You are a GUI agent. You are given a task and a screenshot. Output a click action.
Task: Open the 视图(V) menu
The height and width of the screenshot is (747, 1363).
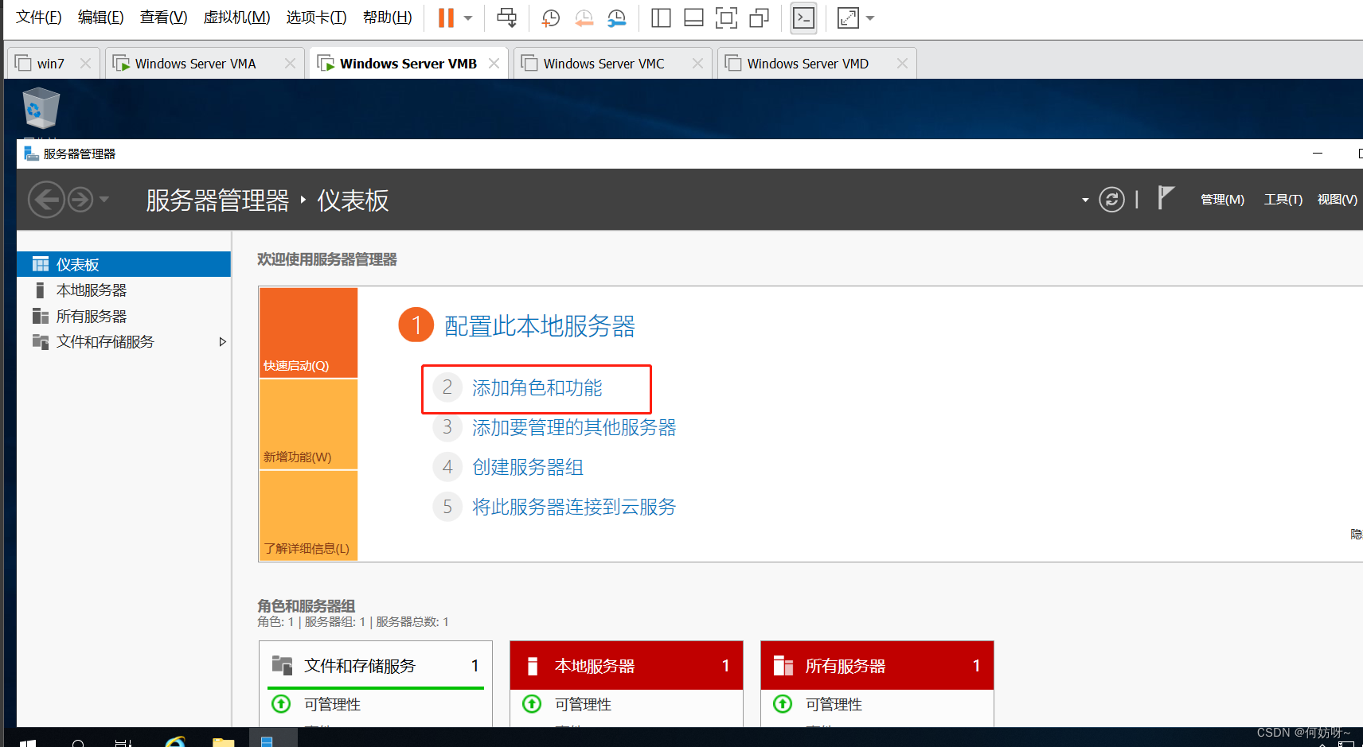coord(1338,200)
